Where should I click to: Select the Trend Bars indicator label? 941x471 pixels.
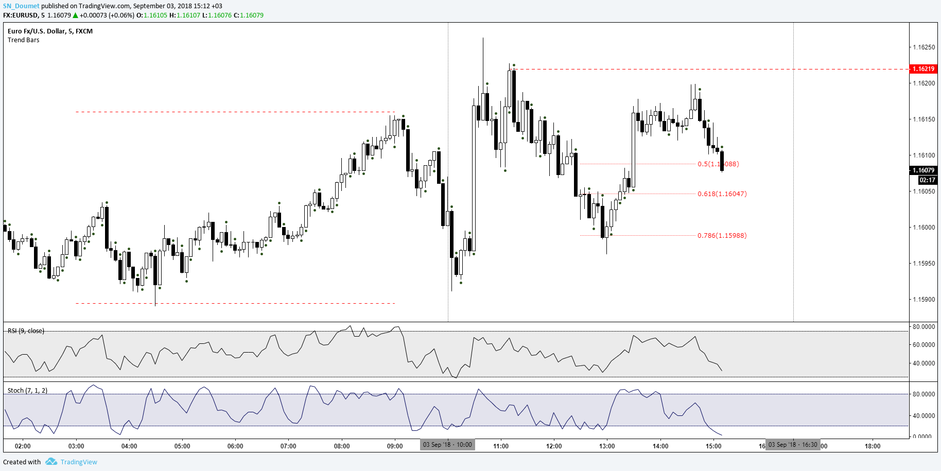(x=24, y=40)
